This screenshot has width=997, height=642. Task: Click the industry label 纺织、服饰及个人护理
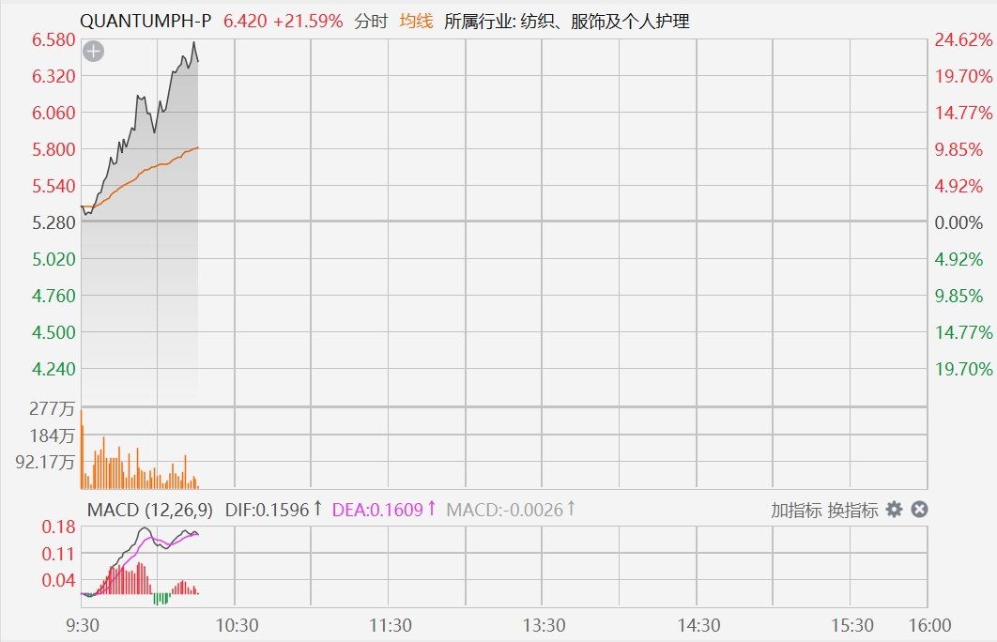click(x=605, y=21)
